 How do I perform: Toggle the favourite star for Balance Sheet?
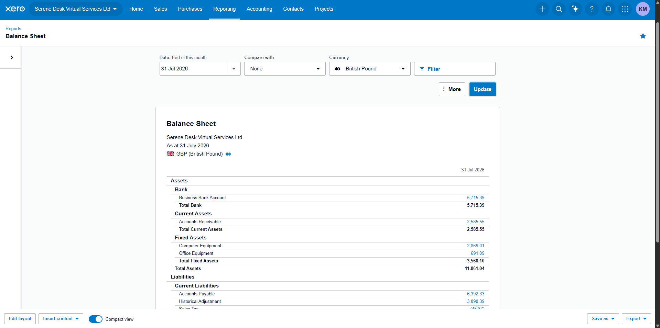click(x=643, y=36)
